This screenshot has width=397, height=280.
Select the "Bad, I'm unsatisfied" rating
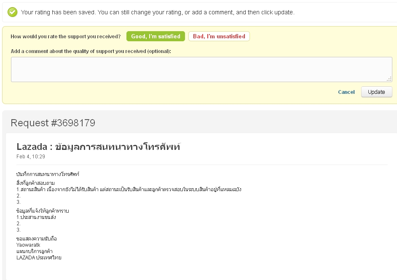coord(219,36)
